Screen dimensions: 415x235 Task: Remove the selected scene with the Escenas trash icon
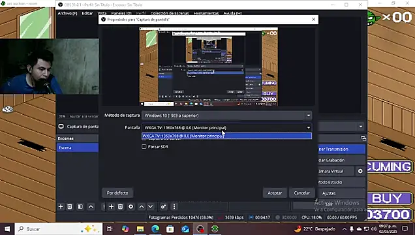pos(70,207)
